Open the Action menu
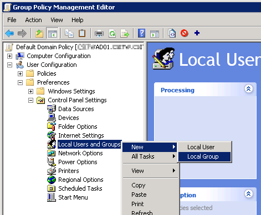This screenshot has width=261, height=215. pos(33,20)
